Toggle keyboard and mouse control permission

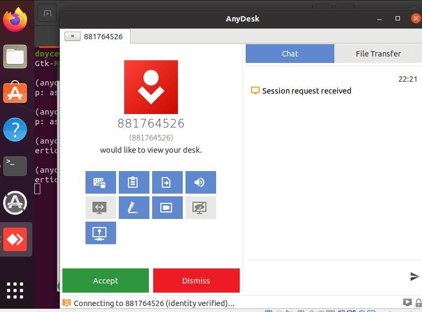tap(101, 182)
